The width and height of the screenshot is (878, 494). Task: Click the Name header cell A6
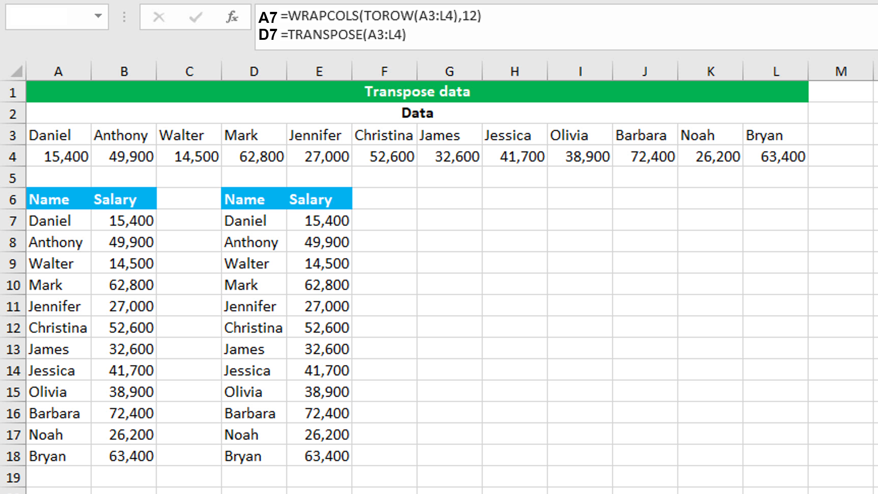(59, 199)
